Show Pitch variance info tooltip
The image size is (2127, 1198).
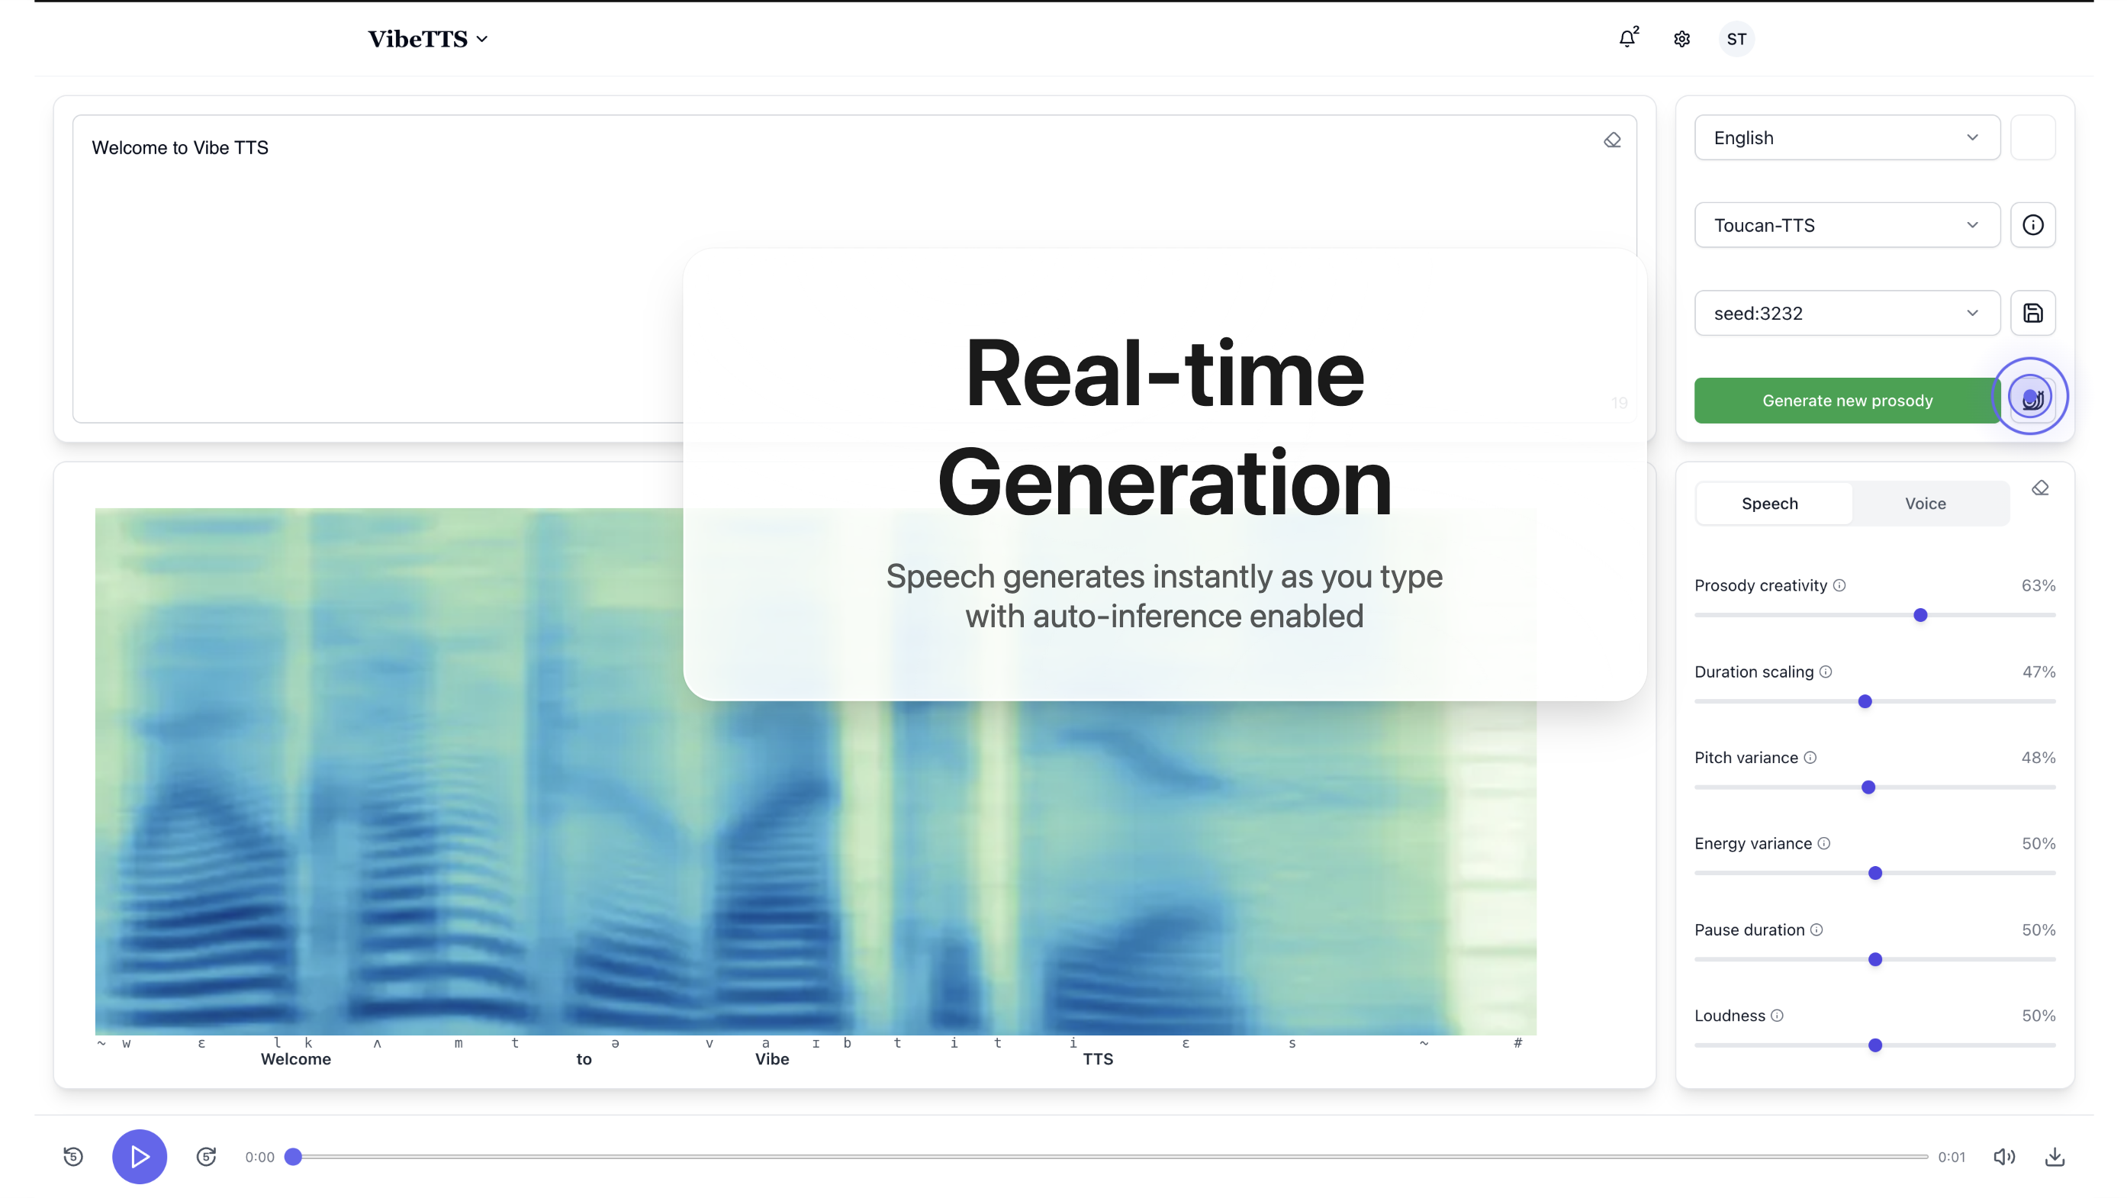(1810, 758)
